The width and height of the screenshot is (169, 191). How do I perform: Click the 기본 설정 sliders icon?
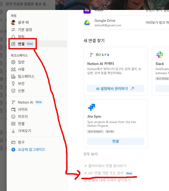click(13, 29)
